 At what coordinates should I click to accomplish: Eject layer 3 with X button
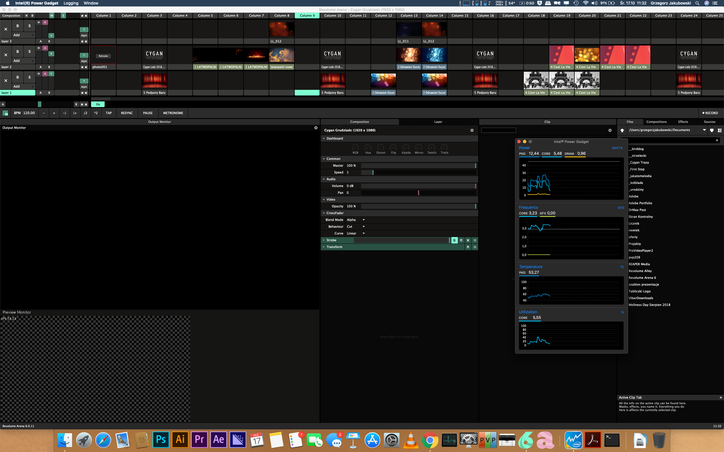[6, 29]
